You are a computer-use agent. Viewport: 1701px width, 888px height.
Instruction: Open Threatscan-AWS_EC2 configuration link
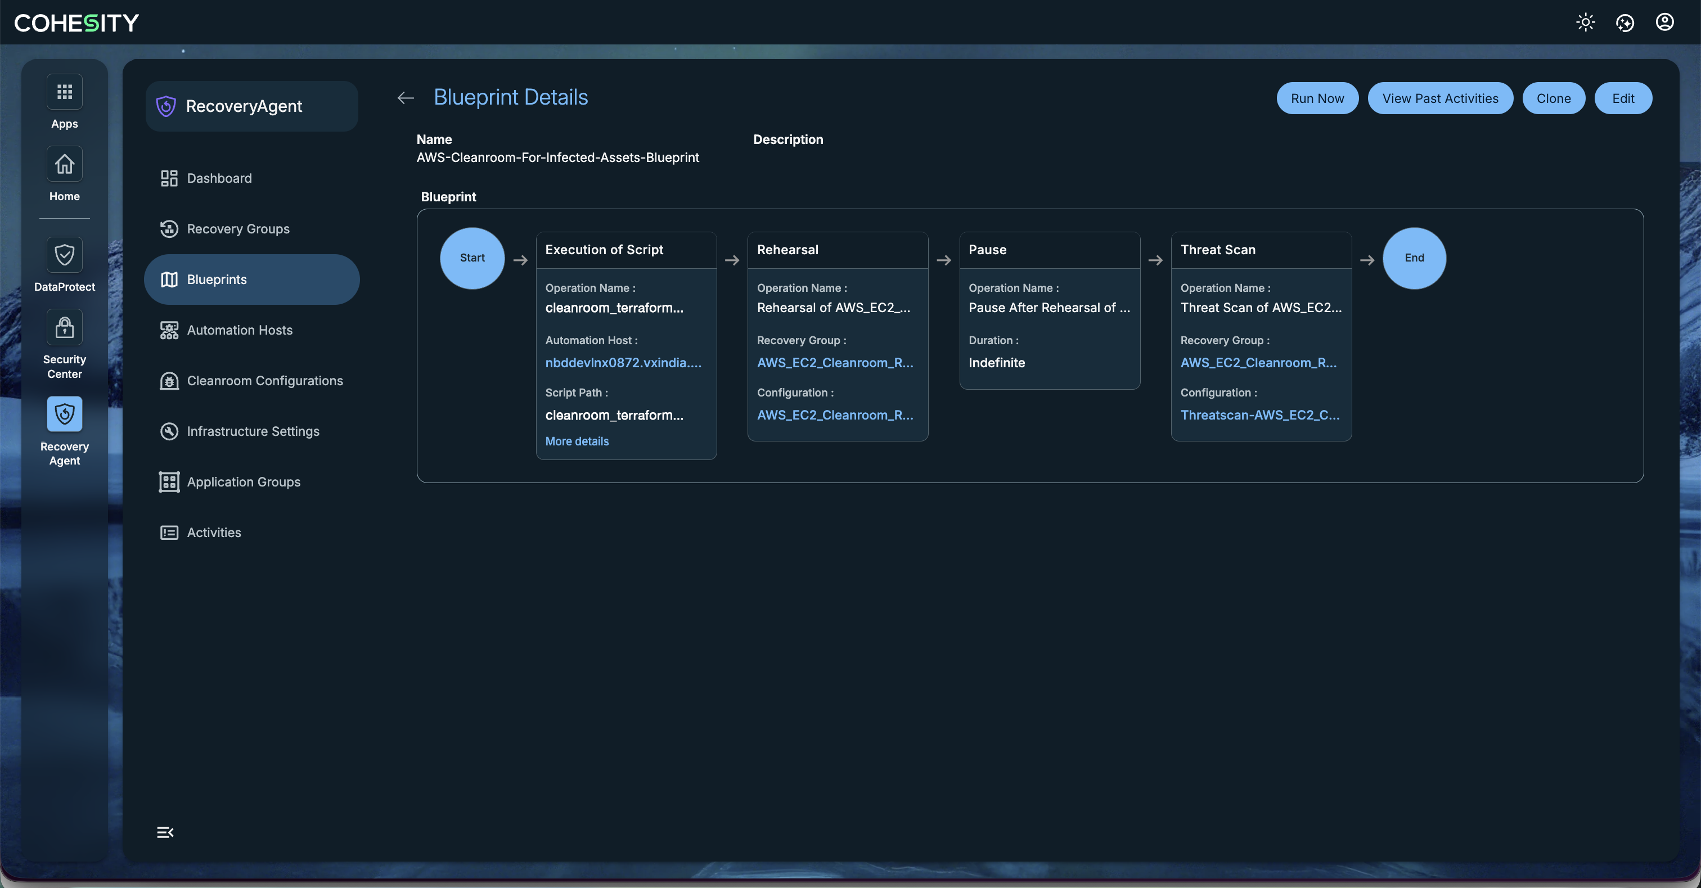(x=1259, y=414)
